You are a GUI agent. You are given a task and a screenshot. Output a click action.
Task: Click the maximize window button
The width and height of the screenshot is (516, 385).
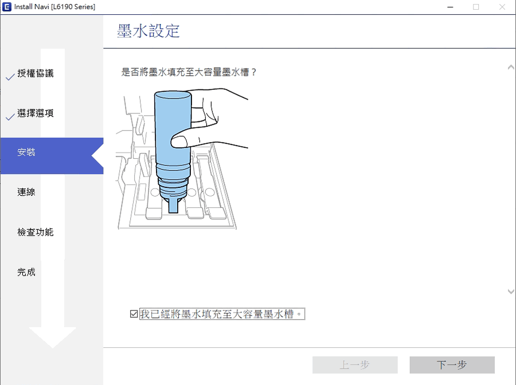point(476,7)
